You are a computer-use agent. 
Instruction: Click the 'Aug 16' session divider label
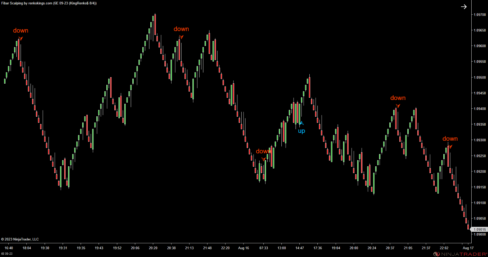click(x=244, y=248)
